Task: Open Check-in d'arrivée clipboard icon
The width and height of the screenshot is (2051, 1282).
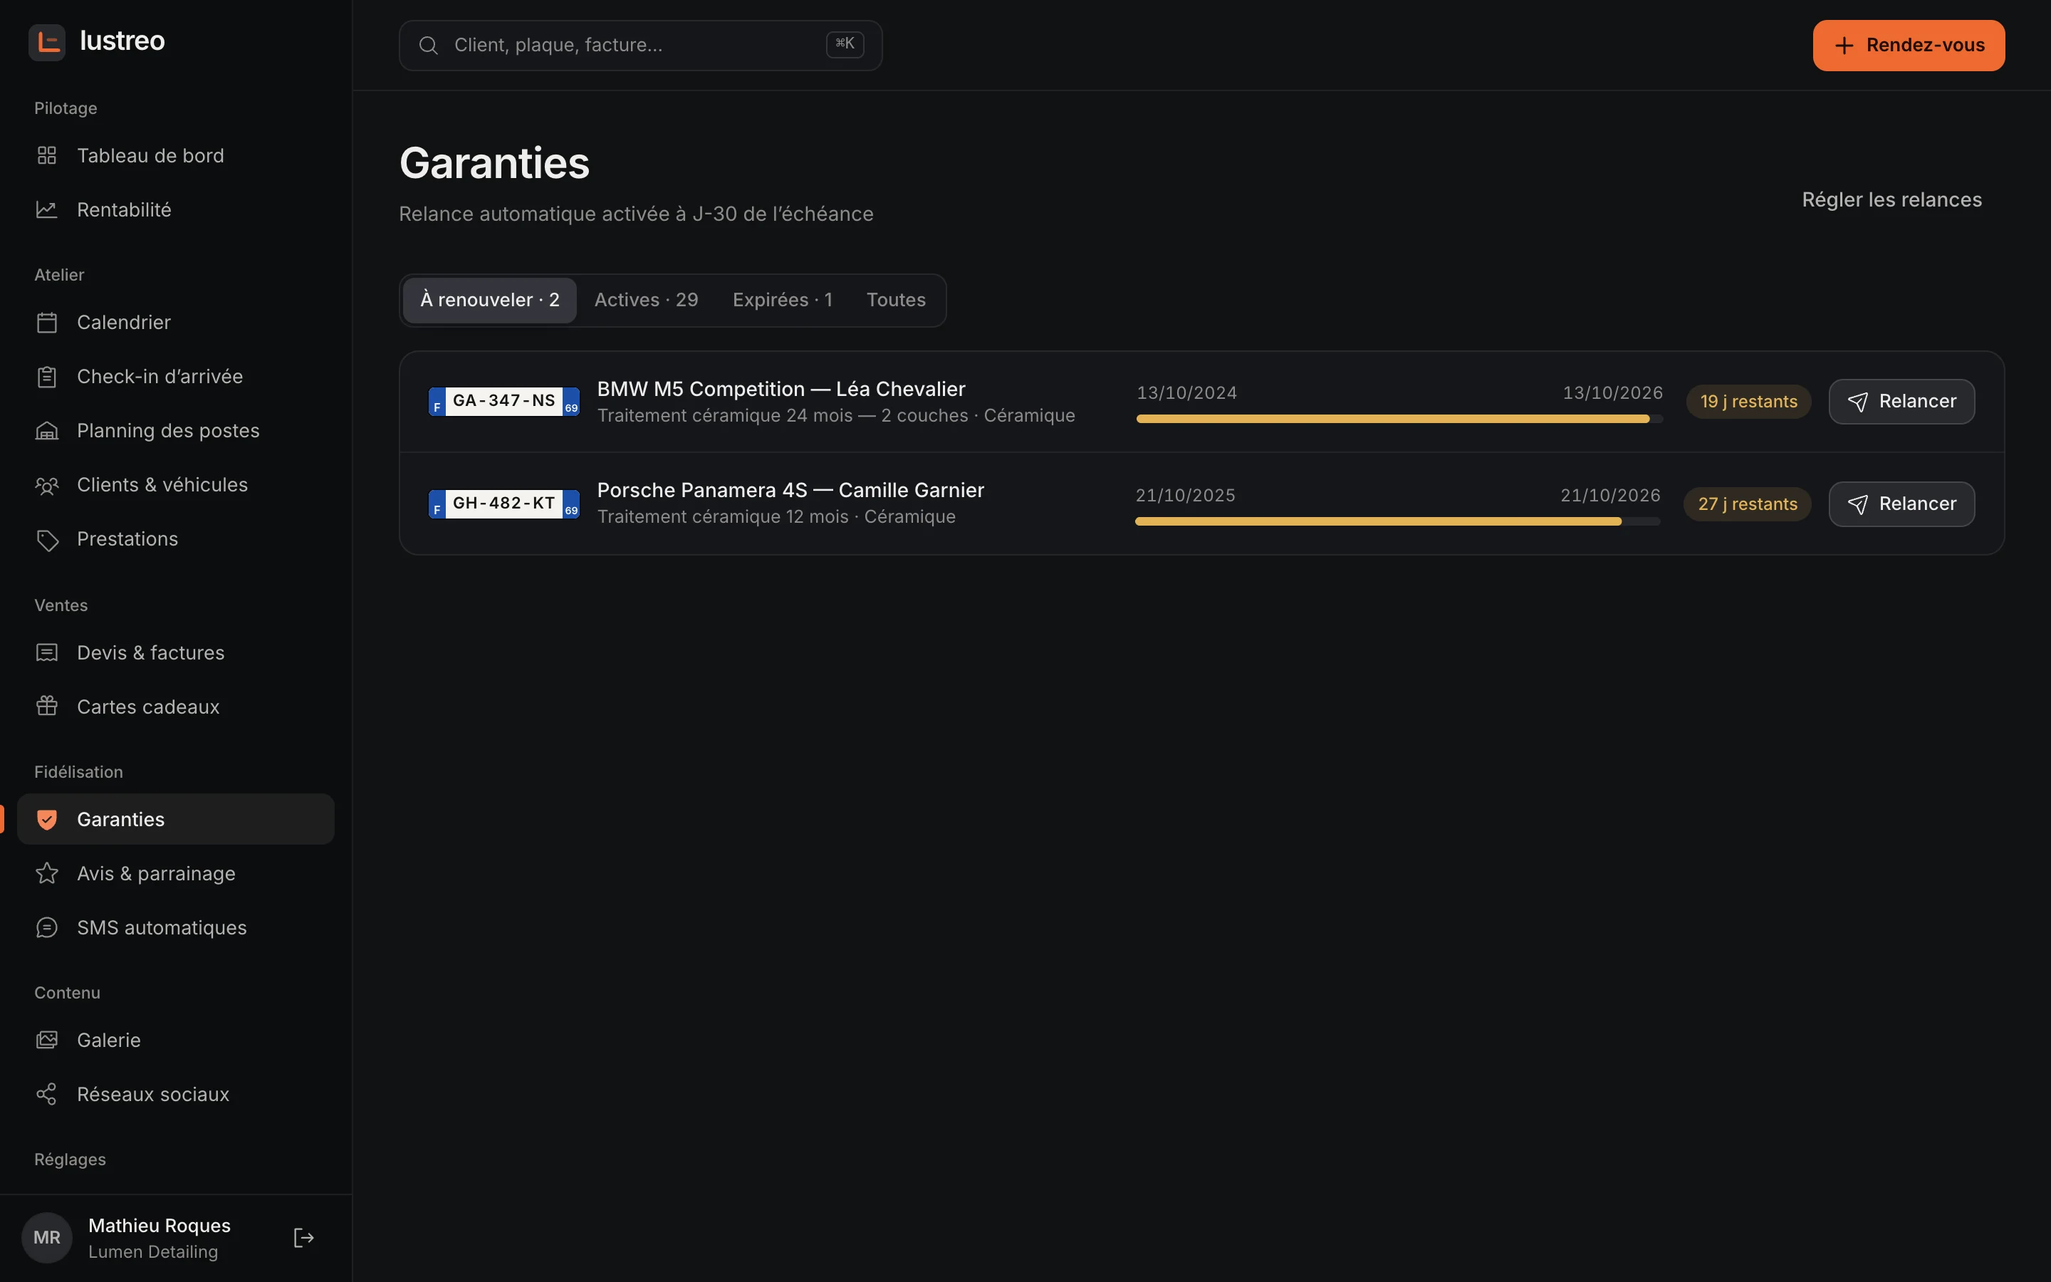Action: point(46,377)
